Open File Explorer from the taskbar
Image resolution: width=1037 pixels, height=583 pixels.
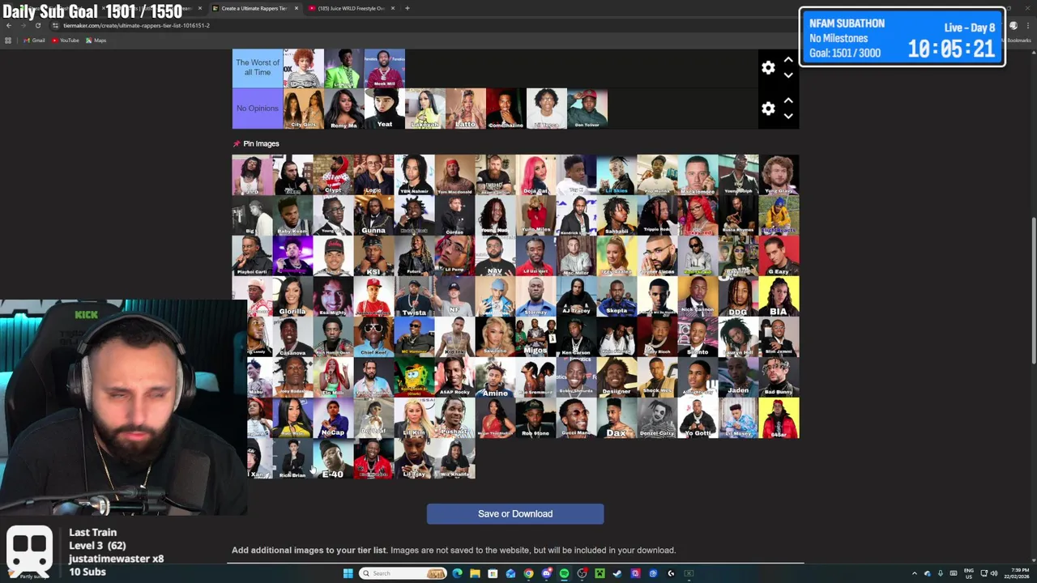point(475,573)
